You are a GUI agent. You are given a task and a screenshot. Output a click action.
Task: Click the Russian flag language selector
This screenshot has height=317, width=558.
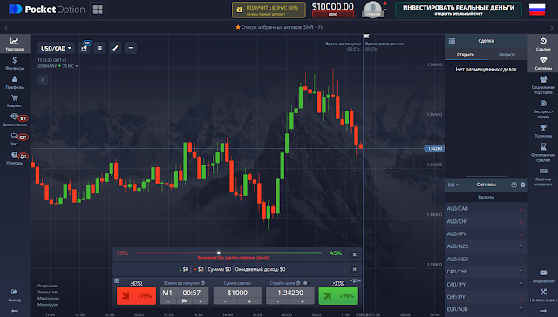point(537,10)
